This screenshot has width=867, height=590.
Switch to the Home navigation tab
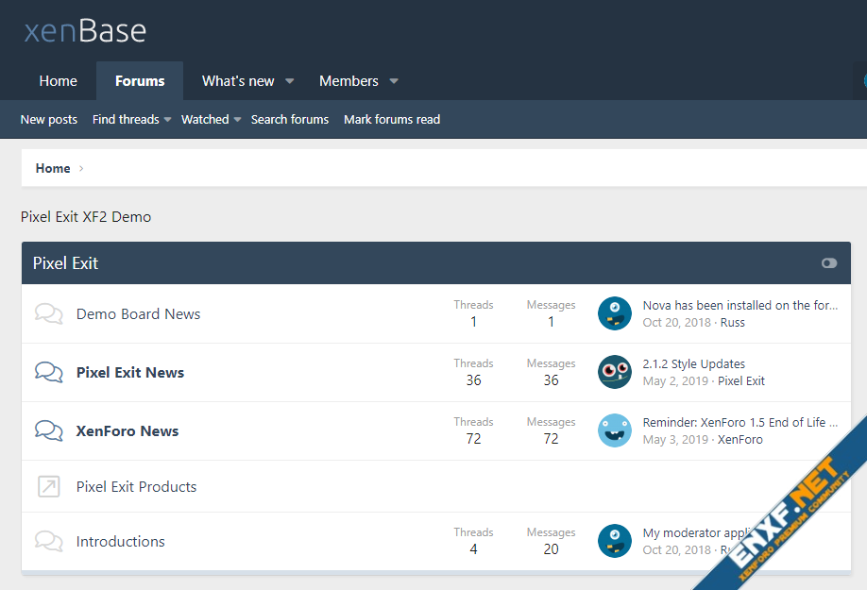coord(58,81)
